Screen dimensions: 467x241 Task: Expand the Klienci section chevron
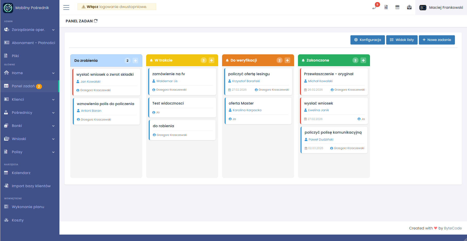pyautogui.click(x=53, y=99)
